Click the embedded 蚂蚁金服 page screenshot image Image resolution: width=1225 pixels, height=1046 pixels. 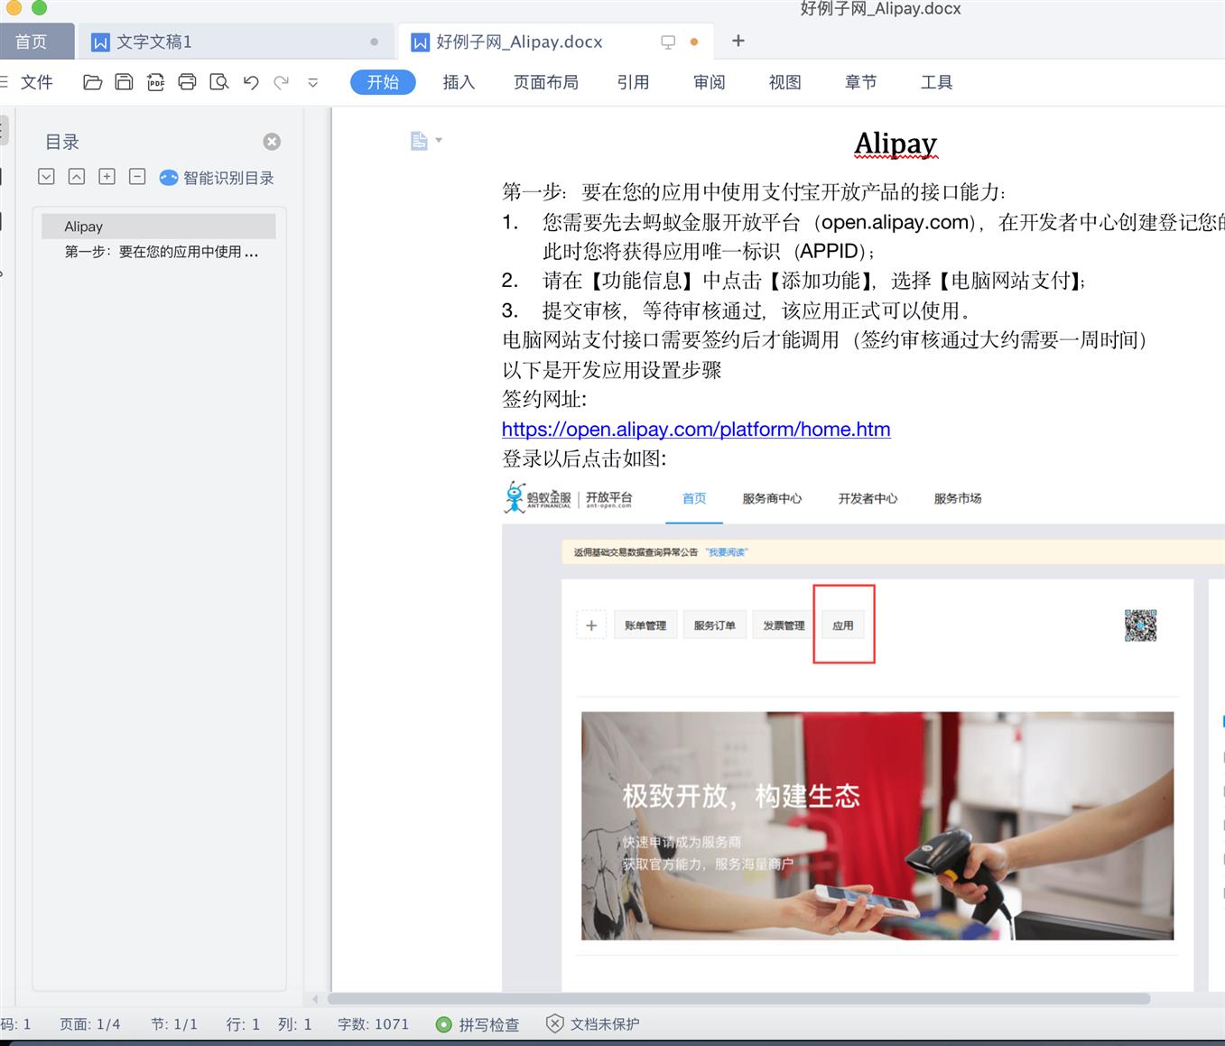(863, 736)
